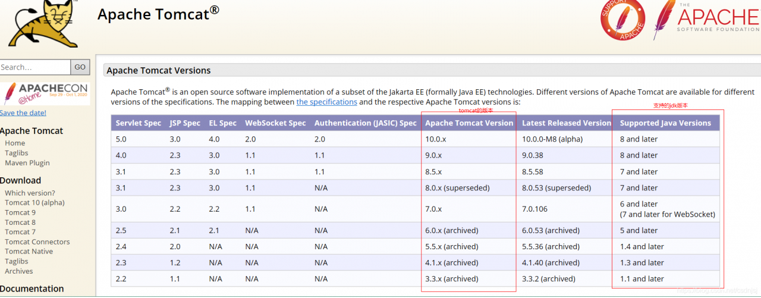Viewport: 761px width, 298px height.
Task: Open Which version? download link
Action: click(30, 193)
